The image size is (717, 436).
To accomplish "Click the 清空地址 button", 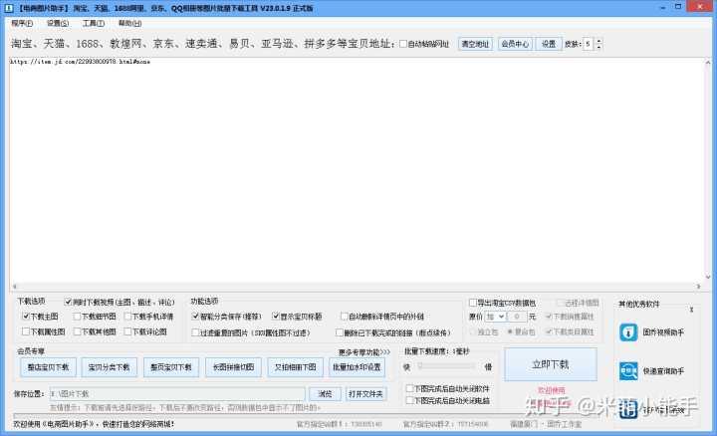I will coord(476,44).
